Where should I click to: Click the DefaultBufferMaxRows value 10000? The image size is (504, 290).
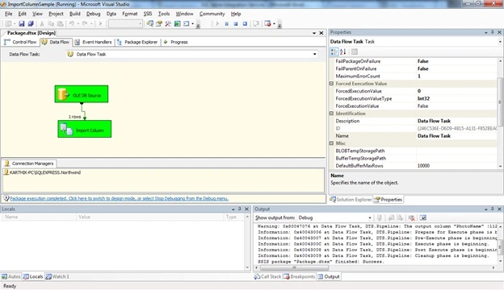point(456,166)
